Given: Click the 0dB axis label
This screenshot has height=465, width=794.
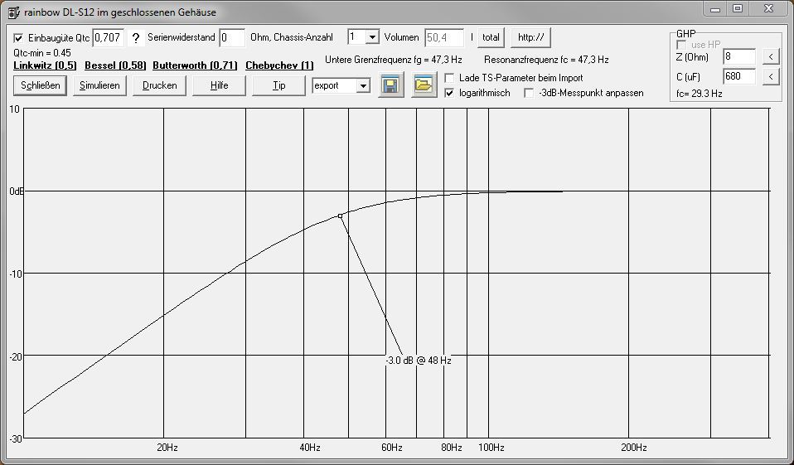Looking at the screenshot, I should pos(17,191).
